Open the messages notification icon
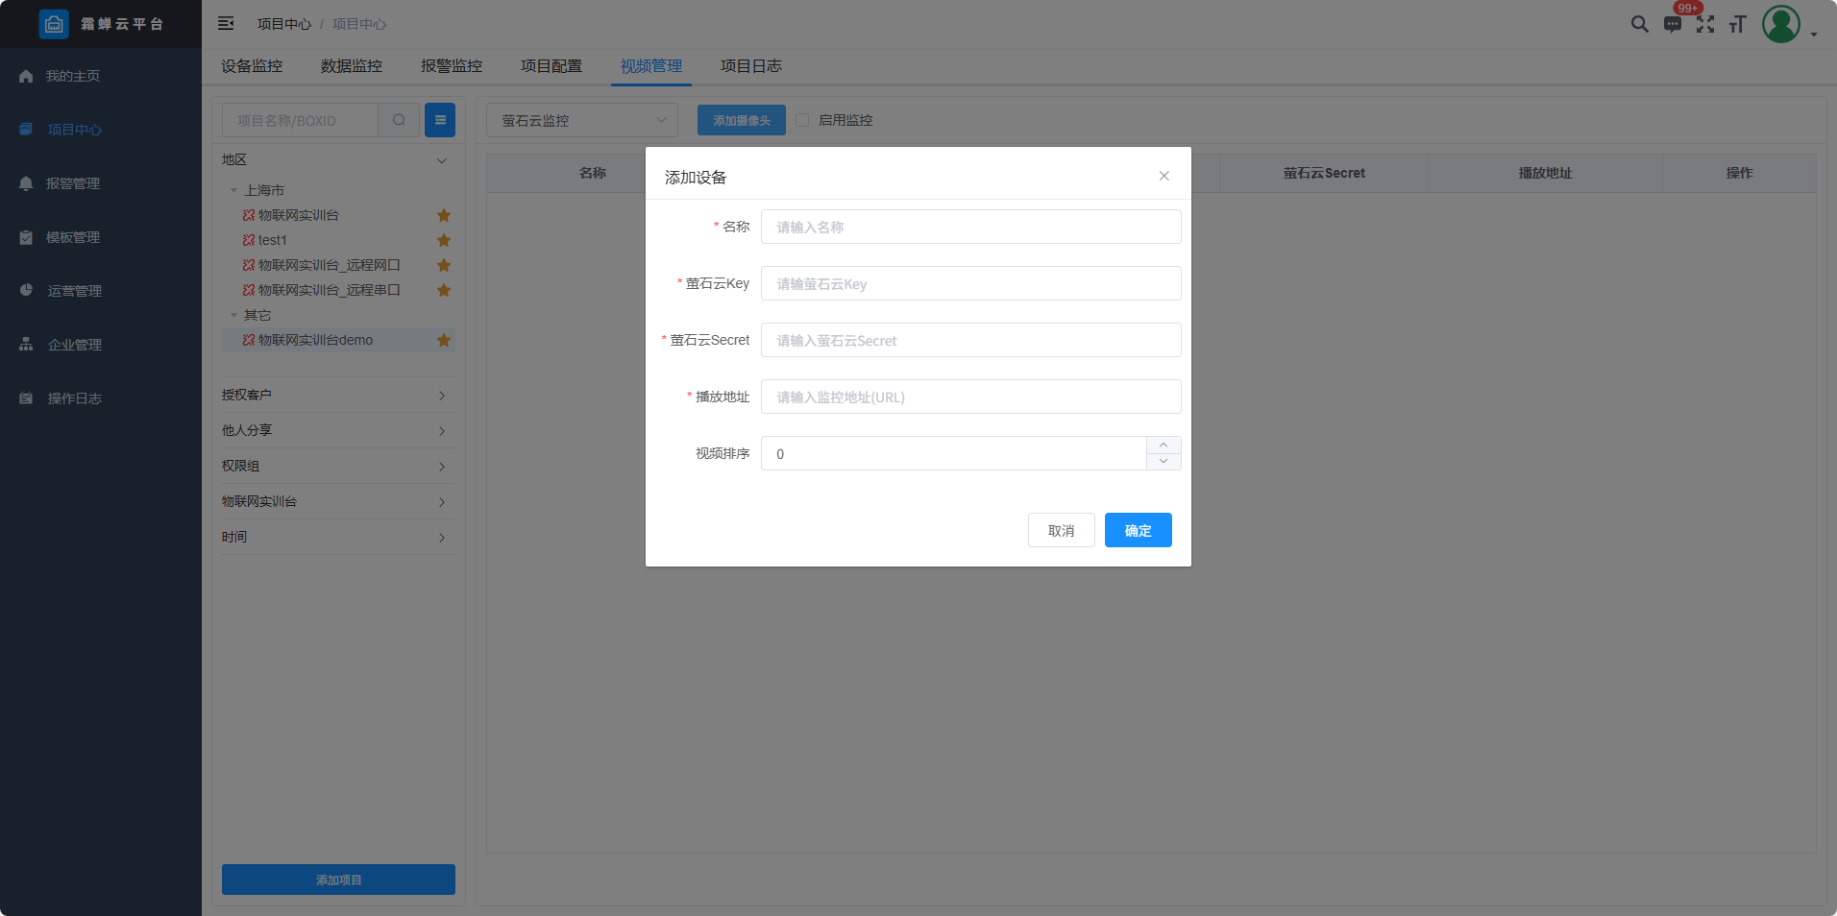 (1673, 25)
